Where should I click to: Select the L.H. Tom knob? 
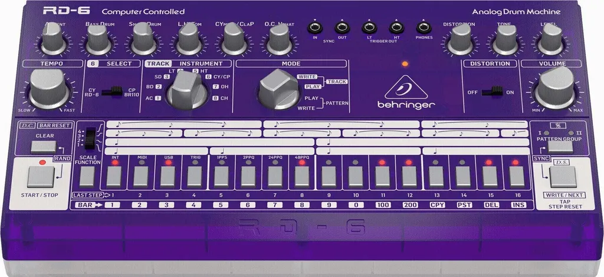click(189, 39)
